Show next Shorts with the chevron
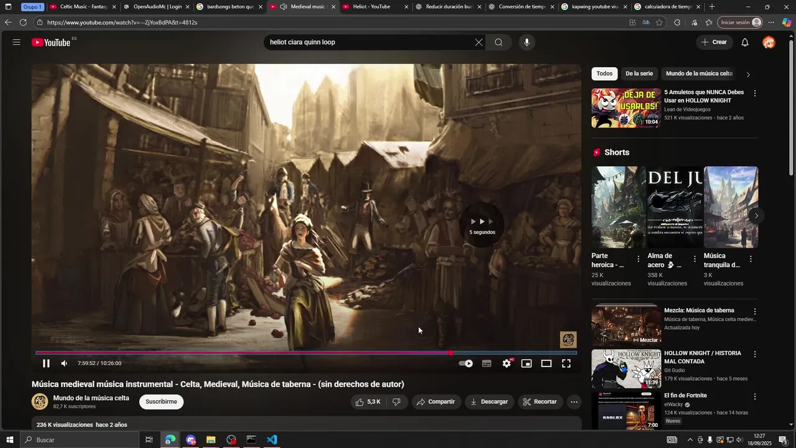 756,216
